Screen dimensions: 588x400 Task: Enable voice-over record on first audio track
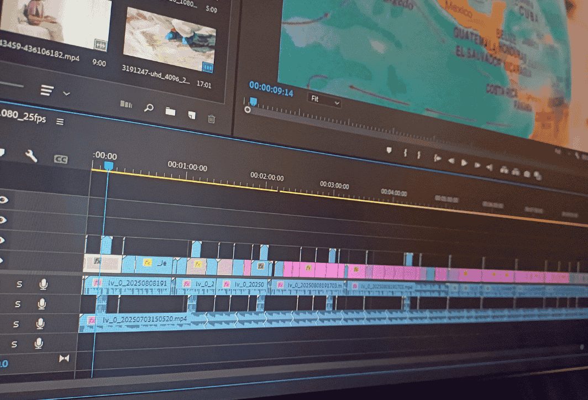point(43,284)
